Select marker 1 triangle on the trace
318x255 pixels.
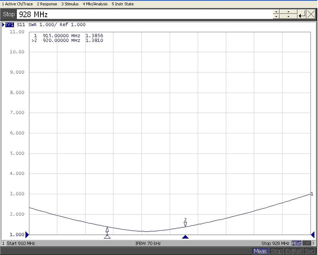(x=107, y=229)
